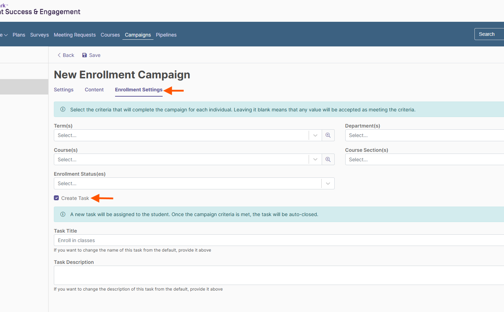Open the Plans menu item
This screenshot has width=504, height=312.
(19, 35)
